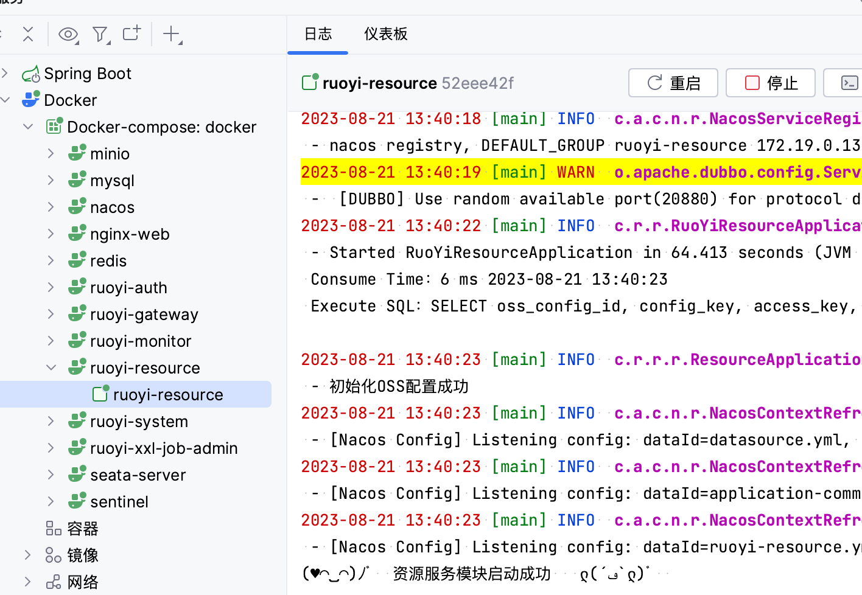
Task: Collapse the ruoyi-resource service node
Action: pos(51,367)
